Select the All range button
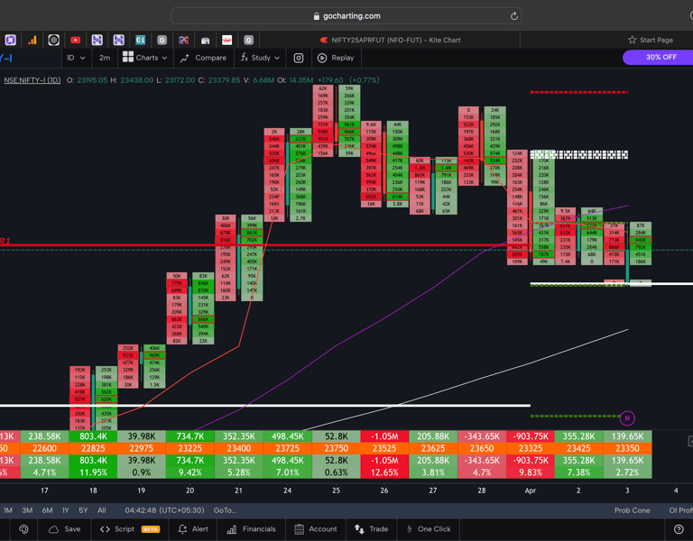This screenshot has width=693, height=541. click(x=102, y=510)
